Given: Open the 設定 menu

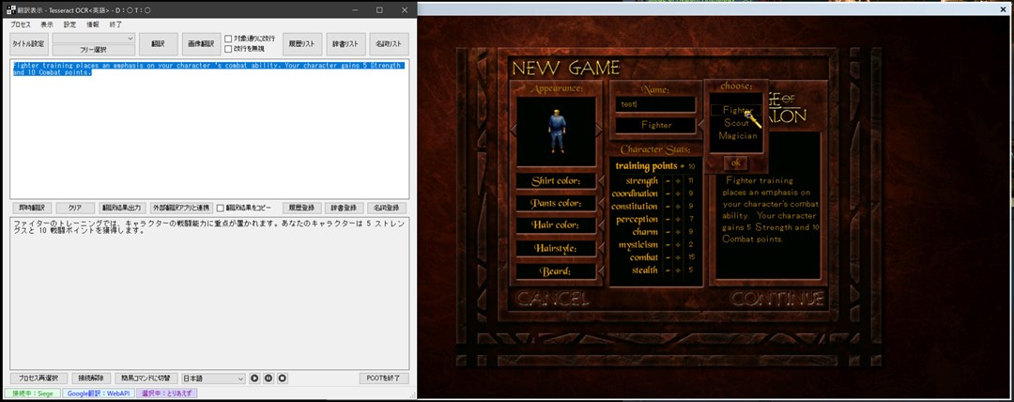Looking at the screenshot, I should pyautogui.click(x=70, y=23).
